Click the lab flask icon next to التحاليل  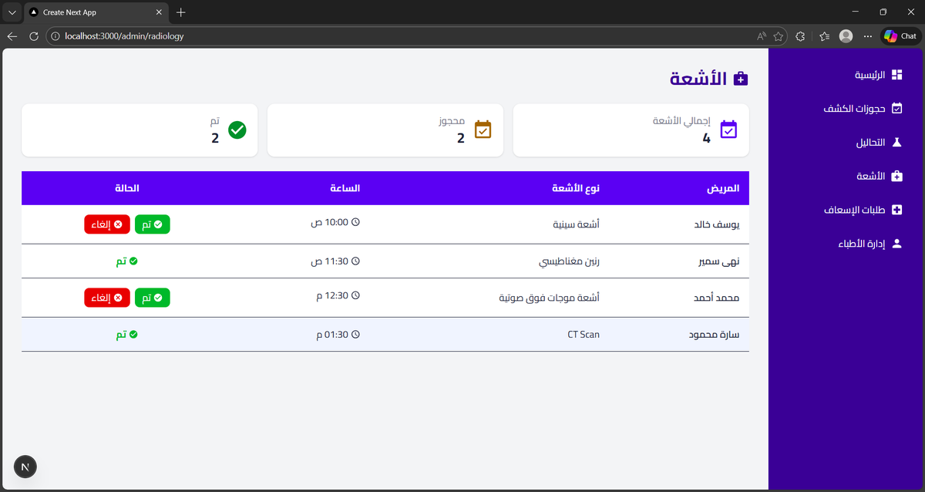click(896, 142)
